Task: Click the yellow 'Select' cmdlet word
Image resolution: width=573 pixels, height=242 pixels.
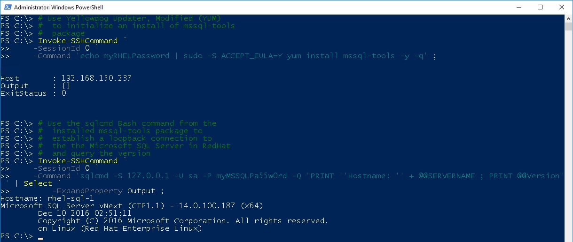Action: (38, 183)
